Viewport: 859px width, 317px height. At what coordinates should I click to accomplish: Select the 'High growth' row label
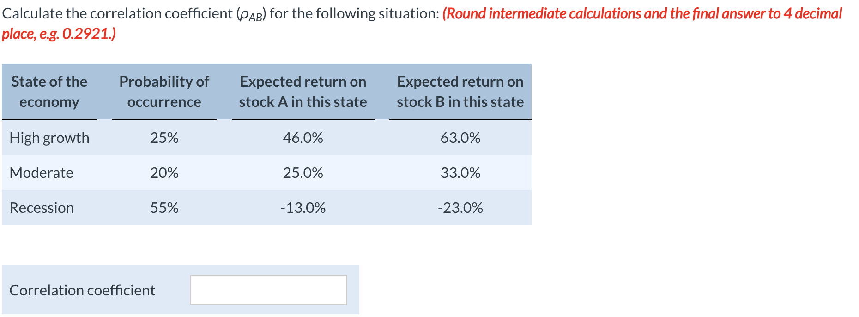pos(49,137)
